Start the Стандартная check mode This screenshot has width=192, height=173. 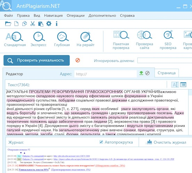pos(15,39)
